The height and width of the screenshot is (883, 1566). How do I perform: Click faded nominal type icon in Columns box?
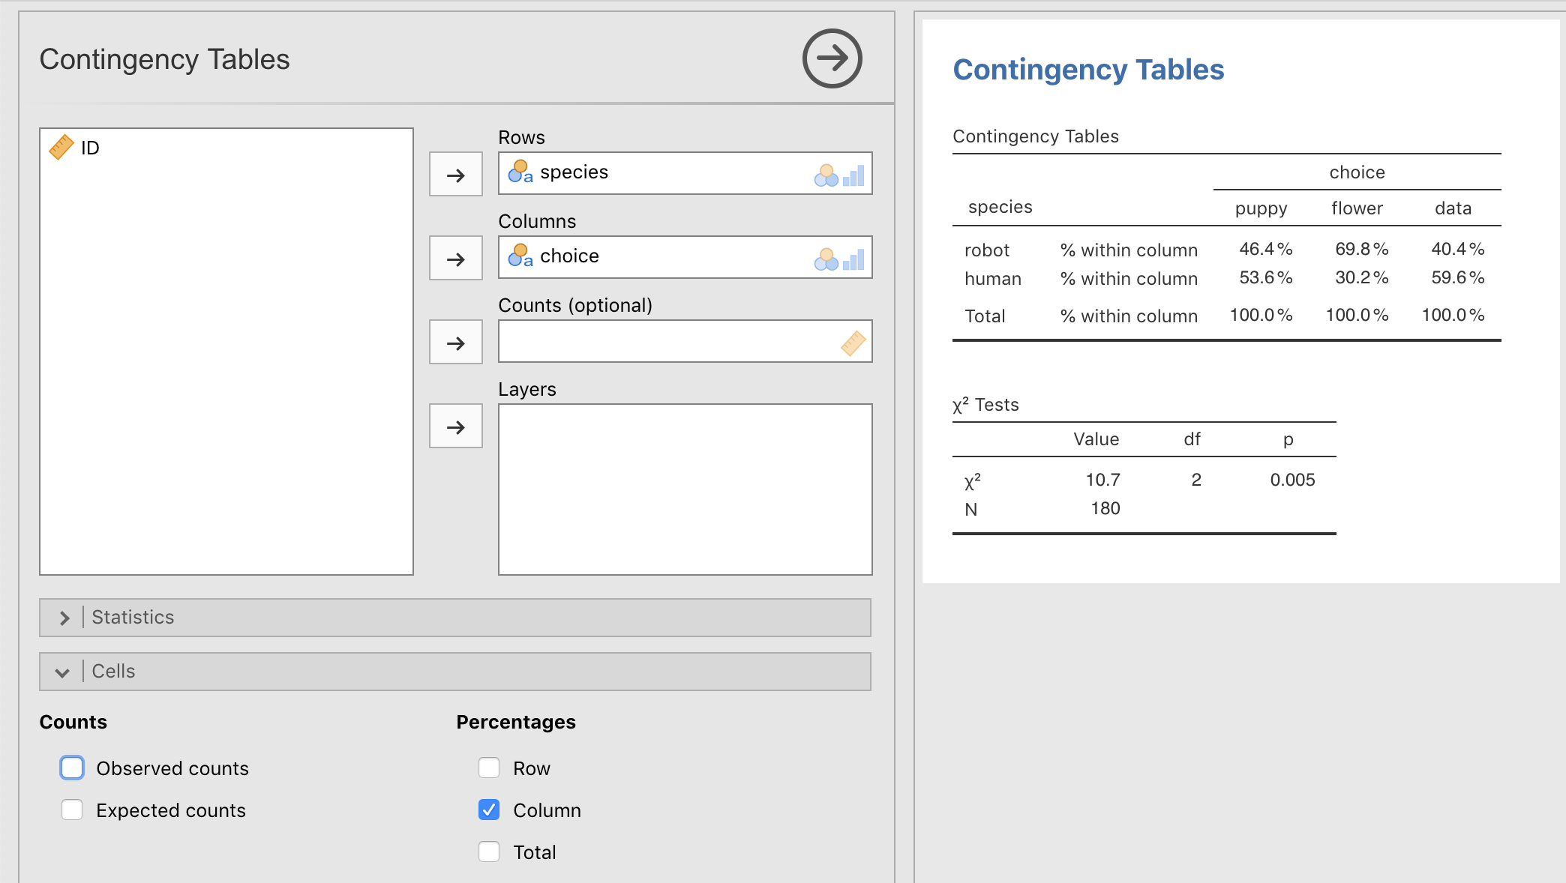(x=826, y=259)
